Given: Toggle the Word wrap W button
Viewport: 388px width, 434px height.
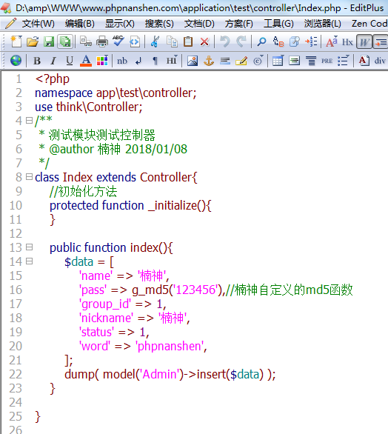Looking at the screenshot, I should pyautogui.click(x=364, y=42).
